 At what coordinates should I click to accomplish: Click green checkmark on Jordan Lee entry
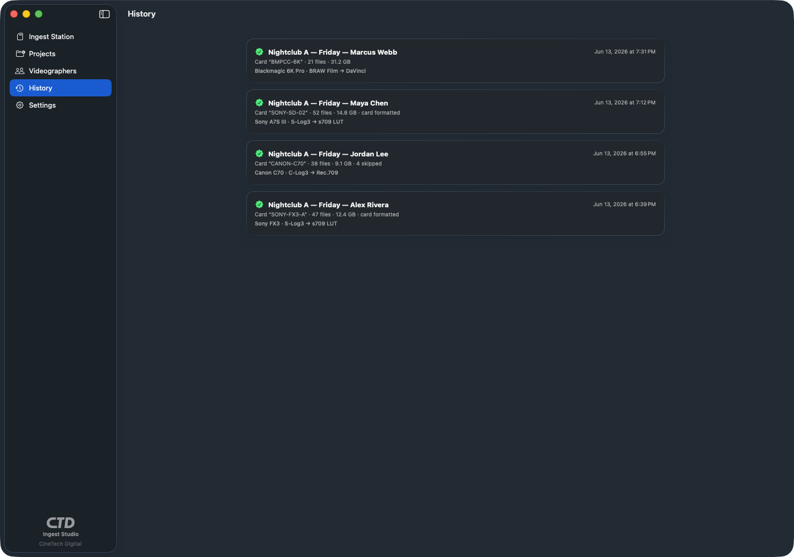click(x=259, y=154)
